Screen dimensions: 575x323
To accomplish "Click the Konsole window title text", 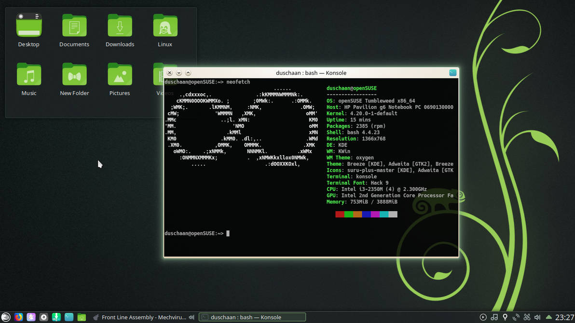I will coord(311,73).
